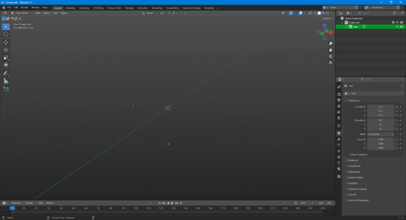Choose the Measure tool
Image resolution: width=406 pixels, height=220 pixels.
tap(6, 81)
